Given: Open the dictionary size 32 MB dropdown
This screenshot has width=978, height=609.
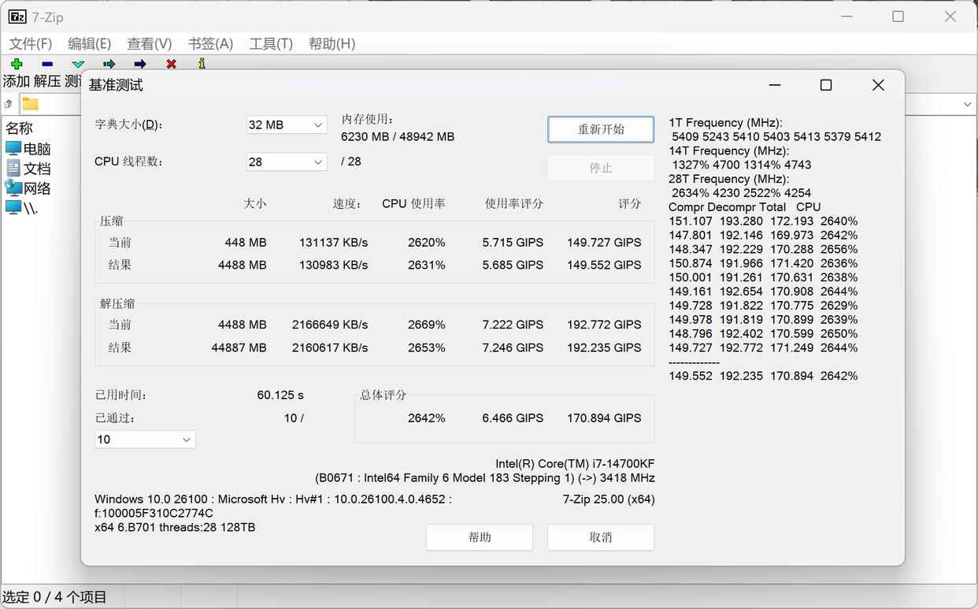Looking at the screenshot, I should (287, 124).
